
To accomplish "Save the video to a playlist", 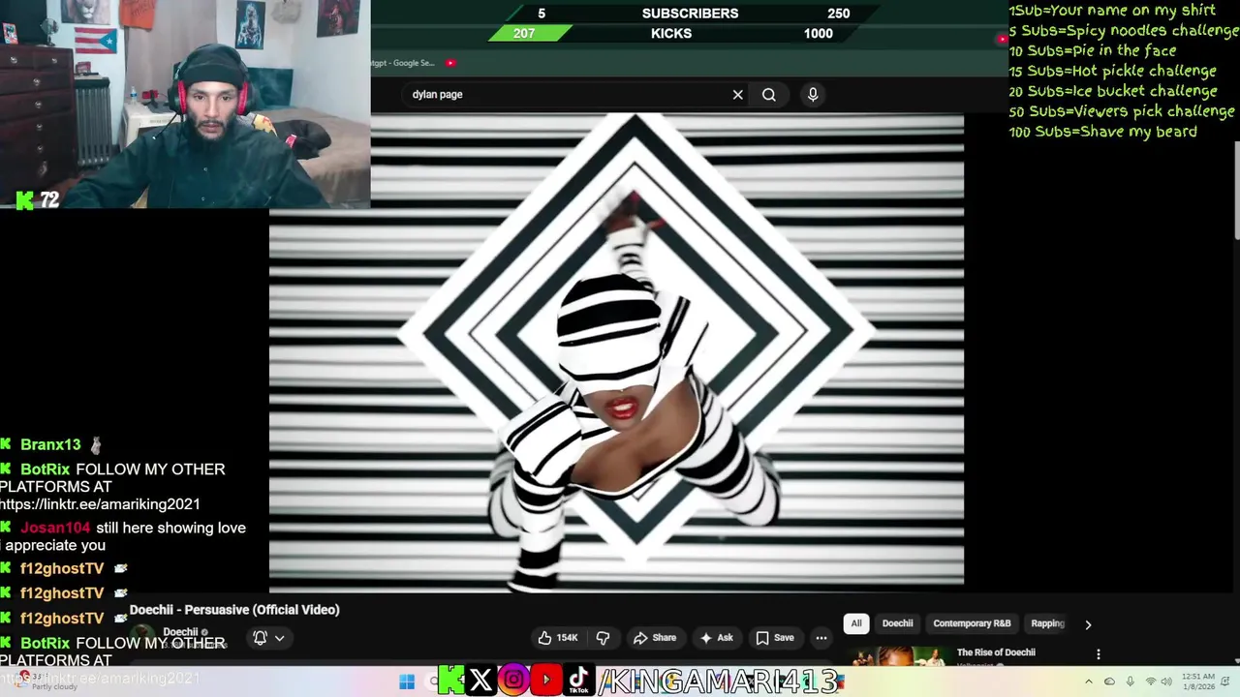I will [775, 638].
